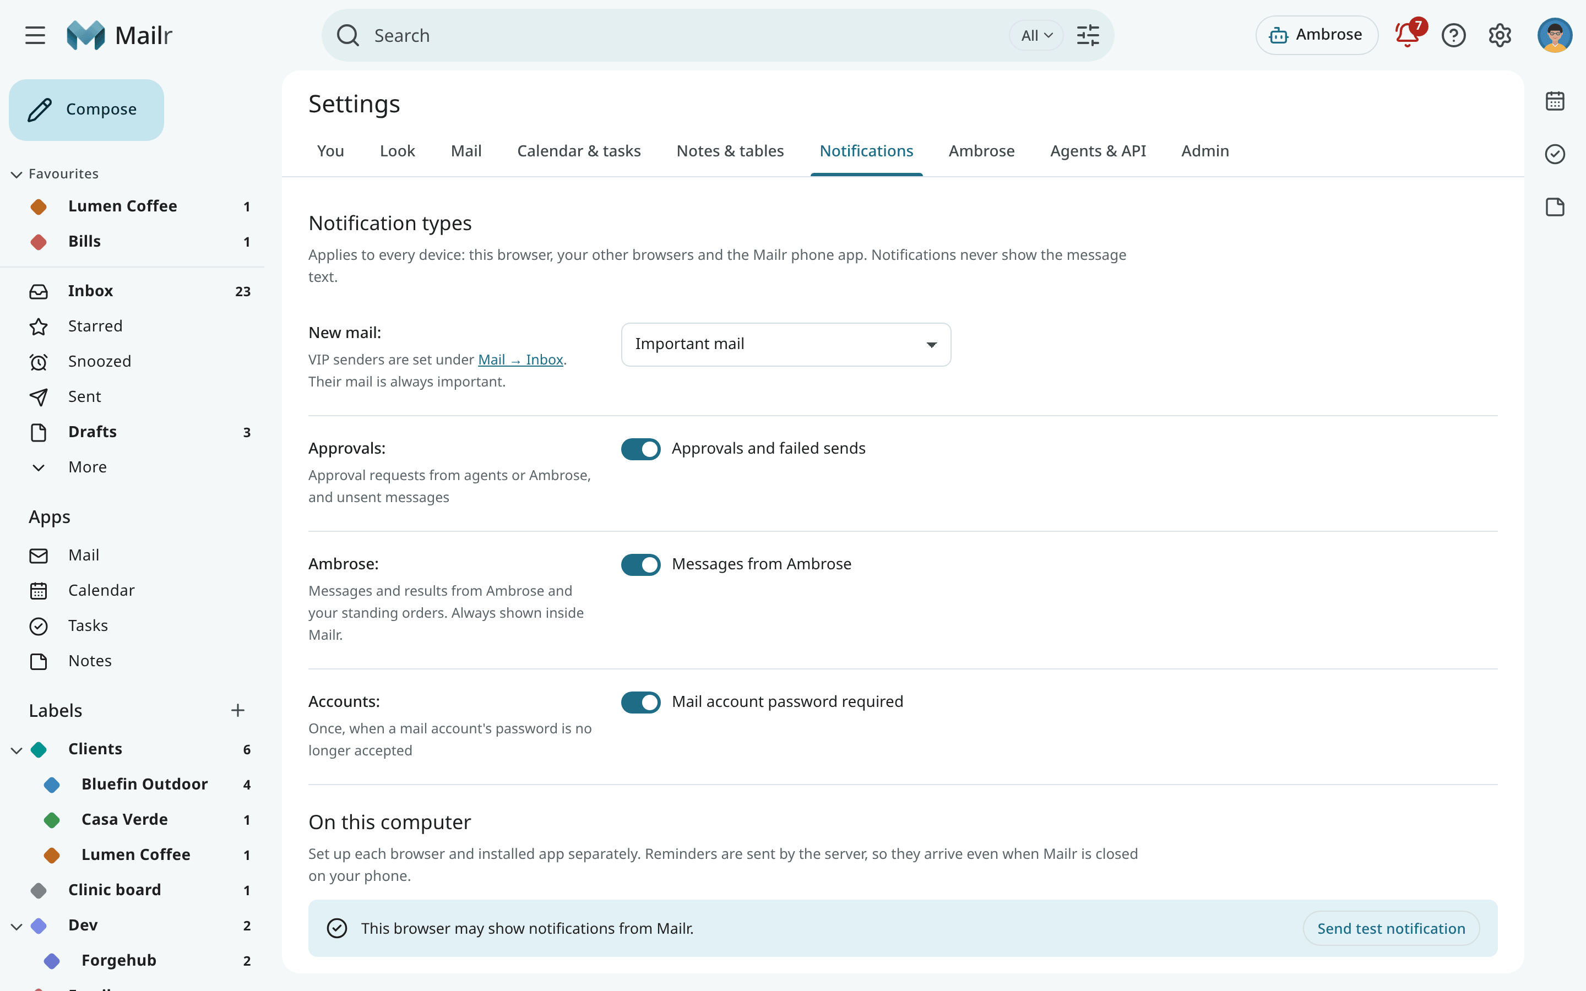Open the help question mark icon

pyautogui.click(x=1453, y=35)
